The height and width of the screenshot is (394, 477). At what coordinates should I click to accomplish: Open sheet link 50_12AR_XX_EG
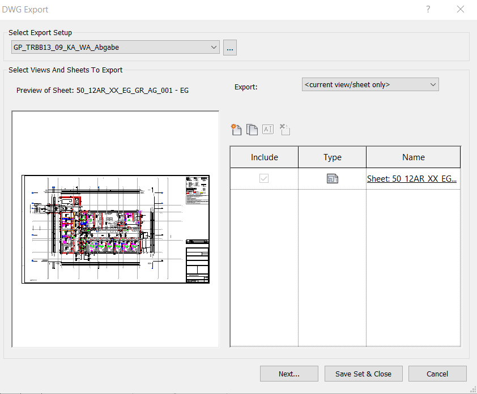pyautogui.click(x=411, y=178)
